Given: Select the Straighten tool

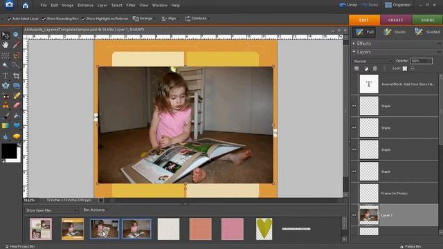Looking at the screenshot, I should [x=17, y=86].
